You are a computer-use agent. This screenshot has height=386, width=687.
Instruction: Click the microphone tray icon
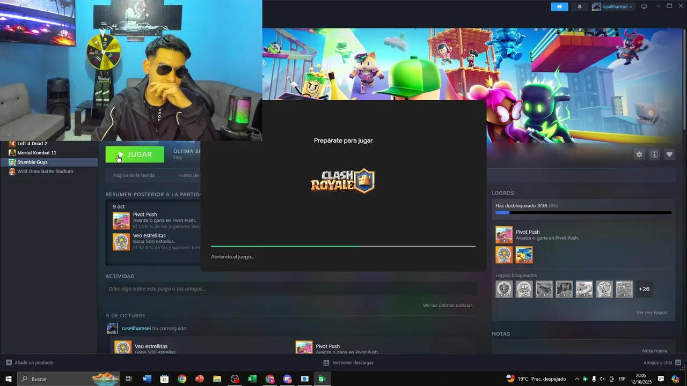(594, 379)
